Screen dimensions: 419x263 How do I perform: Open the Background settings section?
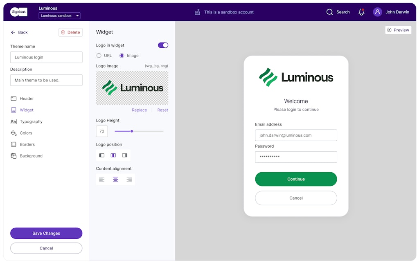tap(31, 156)
